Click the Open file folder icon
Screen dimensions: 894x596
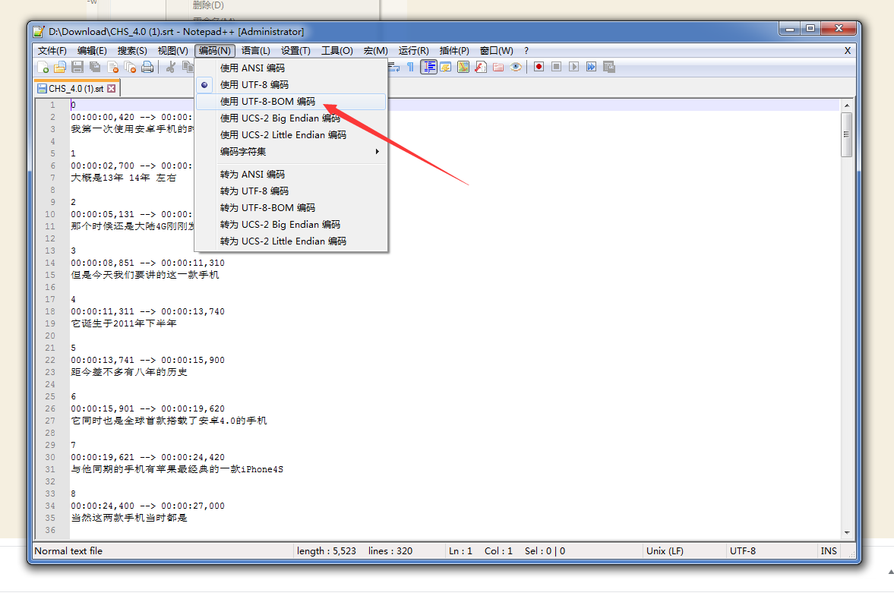click(x=60, y=68)
